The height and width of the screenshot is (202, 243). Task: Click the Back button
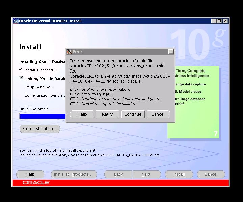118,174
